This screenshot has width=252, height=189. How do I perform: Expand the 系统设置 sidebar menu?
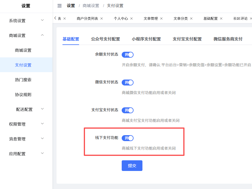click(26, 21)
